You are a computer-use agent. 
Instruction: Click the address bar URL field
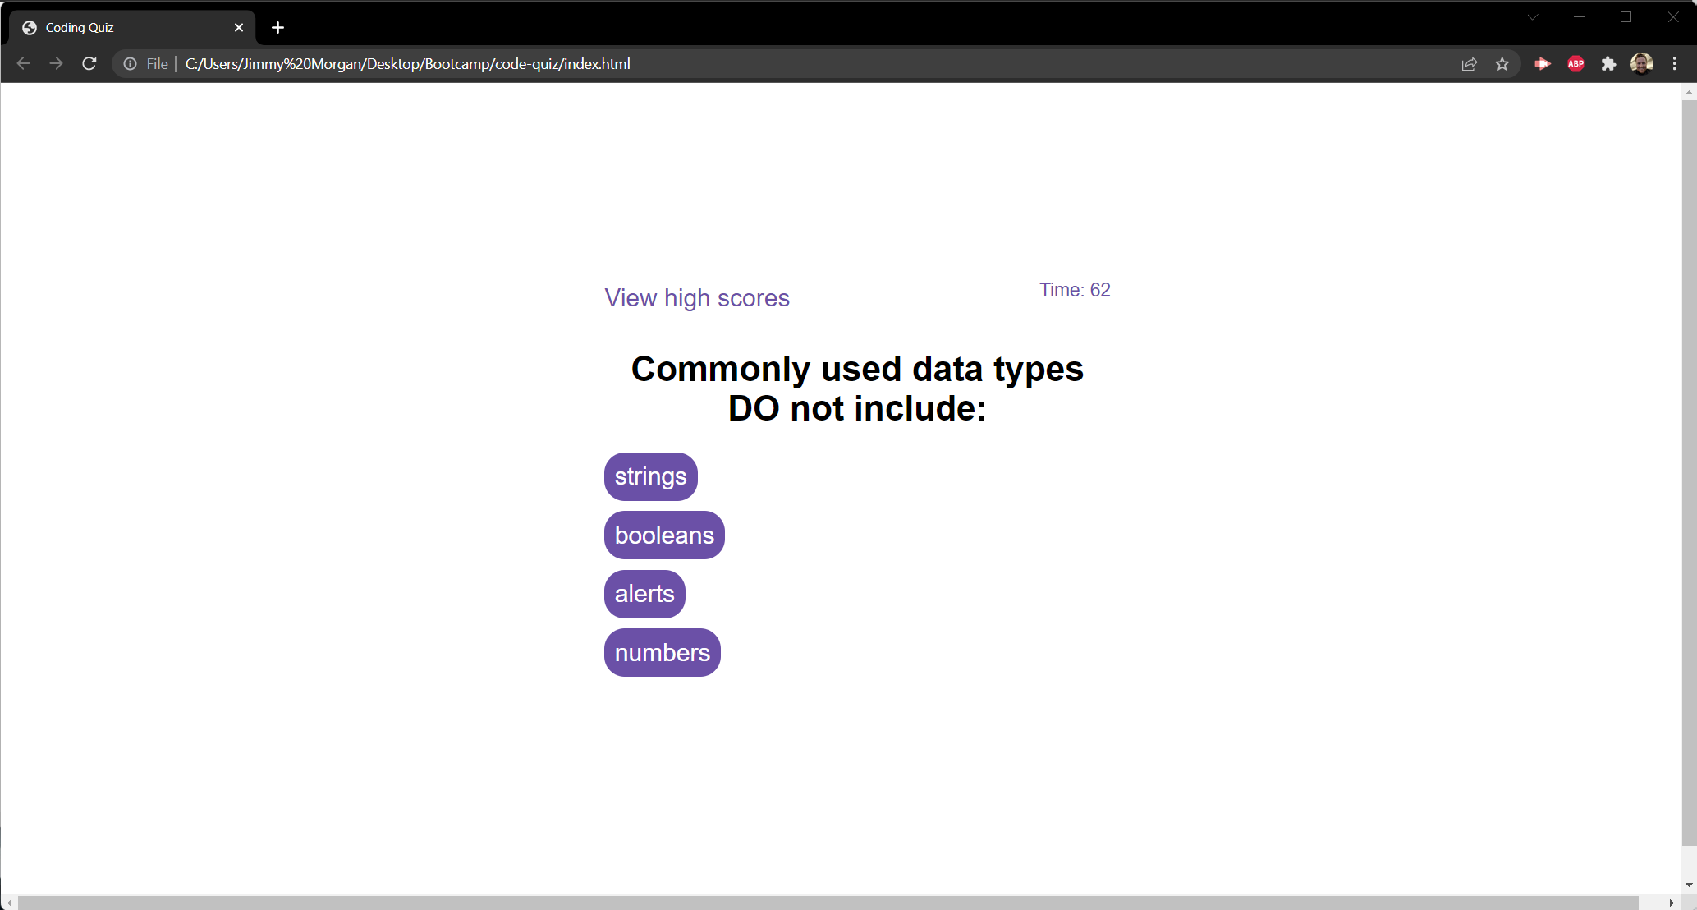click(739, 64)
